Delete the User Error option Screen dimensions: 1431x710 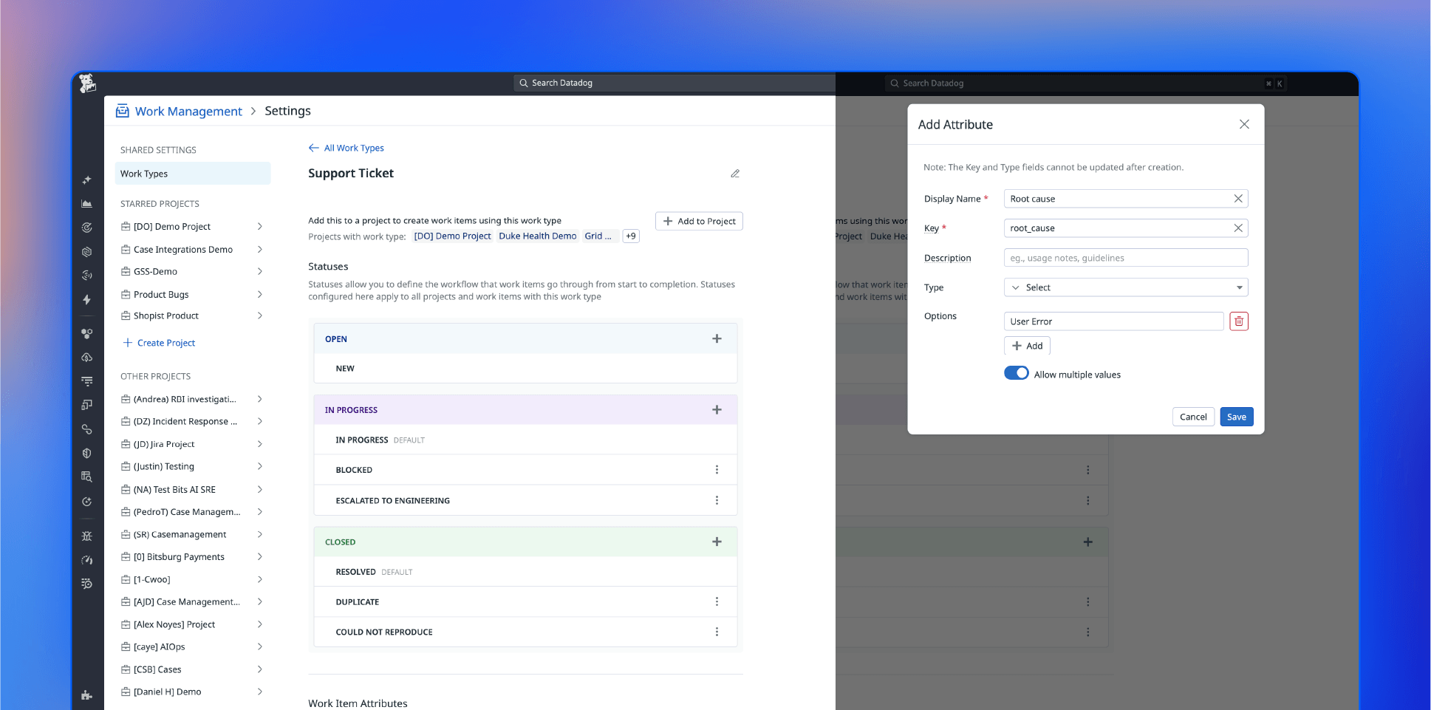pos(1239,321)
